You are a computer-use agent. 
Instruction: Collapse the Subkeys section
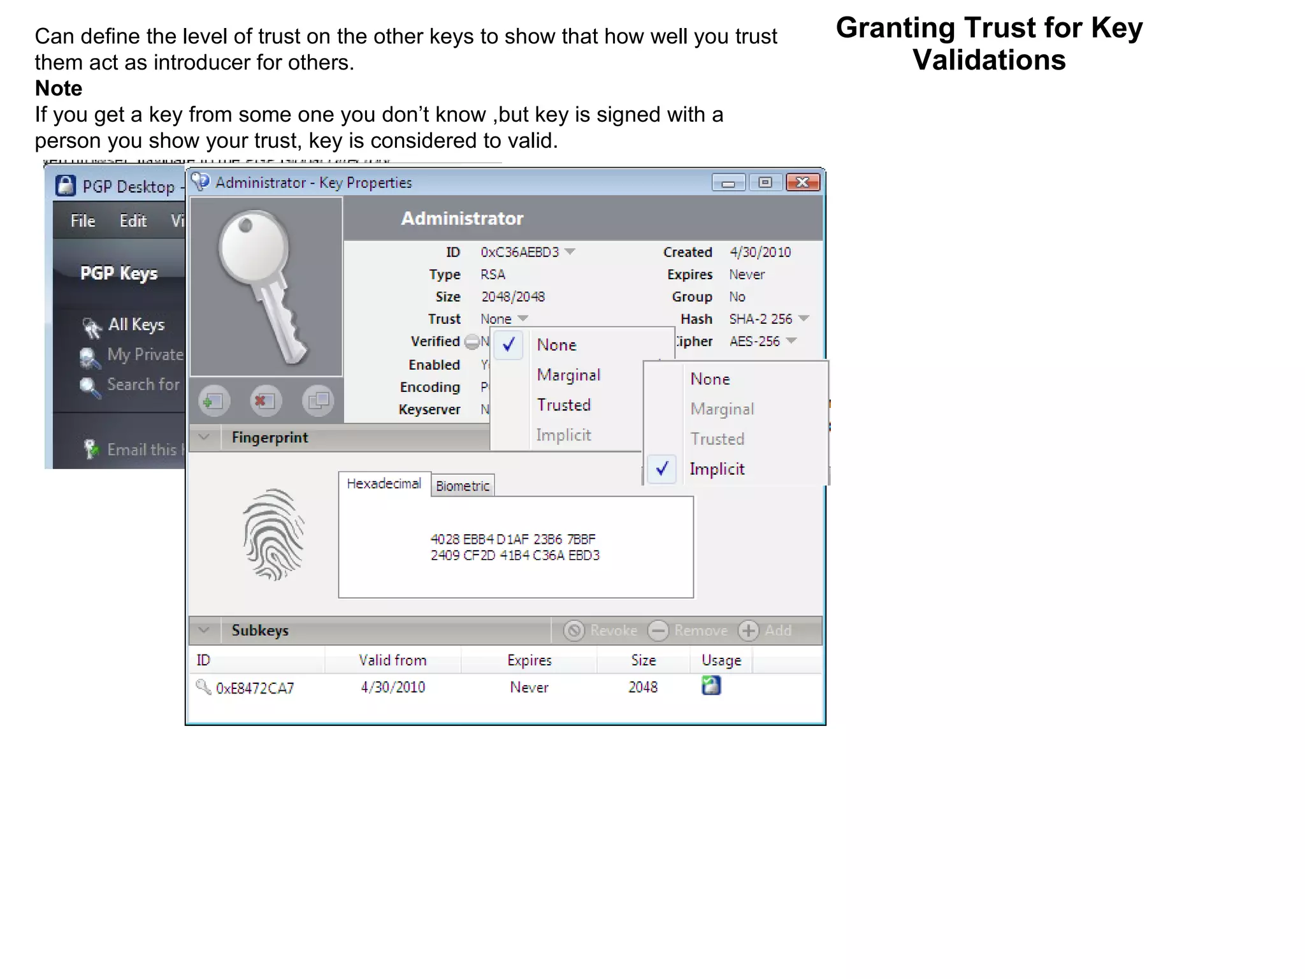tap(205, 630)
